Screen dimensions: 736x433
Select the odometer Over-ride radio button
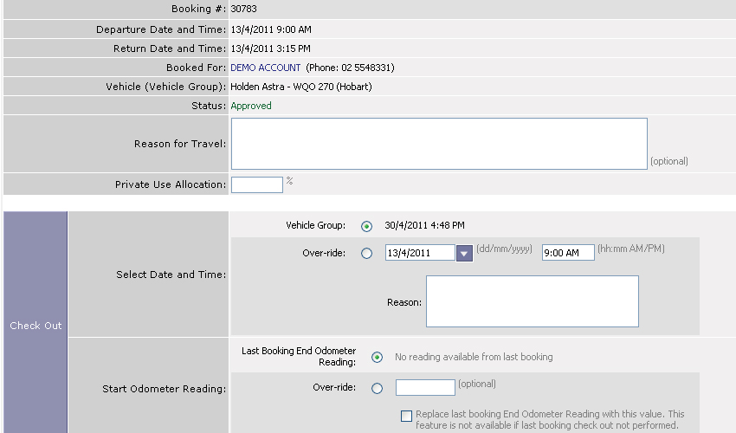[377, 389]
